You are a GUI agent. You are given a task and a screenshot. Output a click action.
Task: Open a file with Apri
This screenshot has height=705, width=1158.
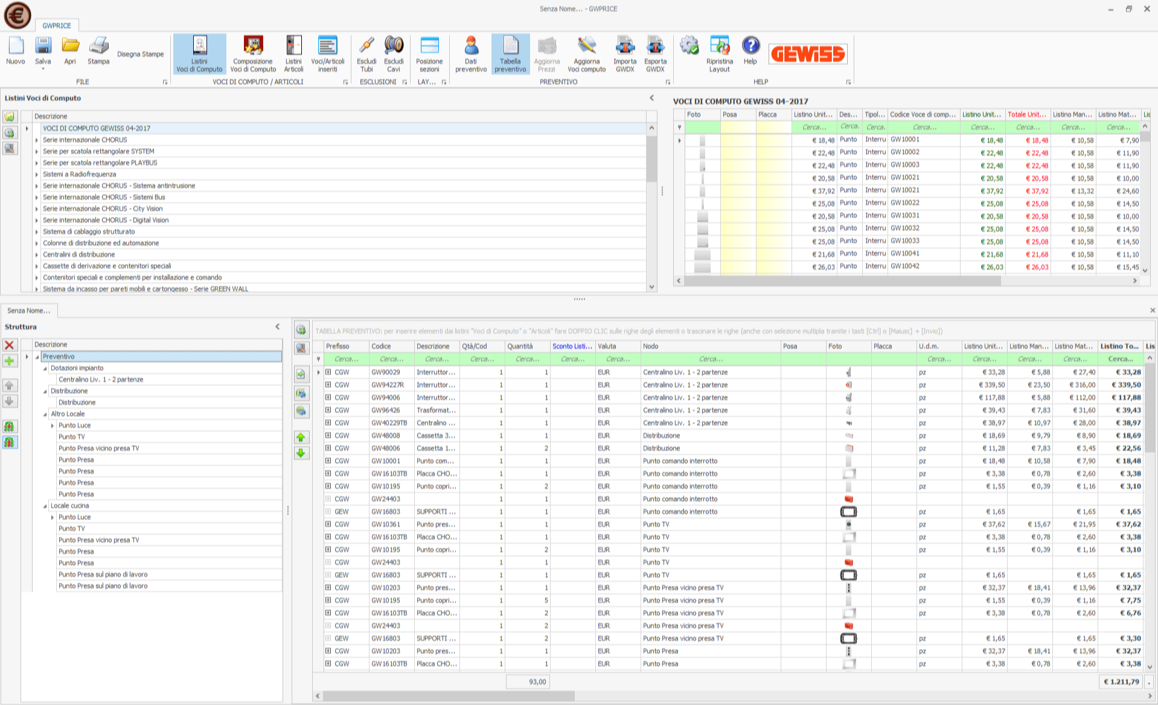(70, 50)
